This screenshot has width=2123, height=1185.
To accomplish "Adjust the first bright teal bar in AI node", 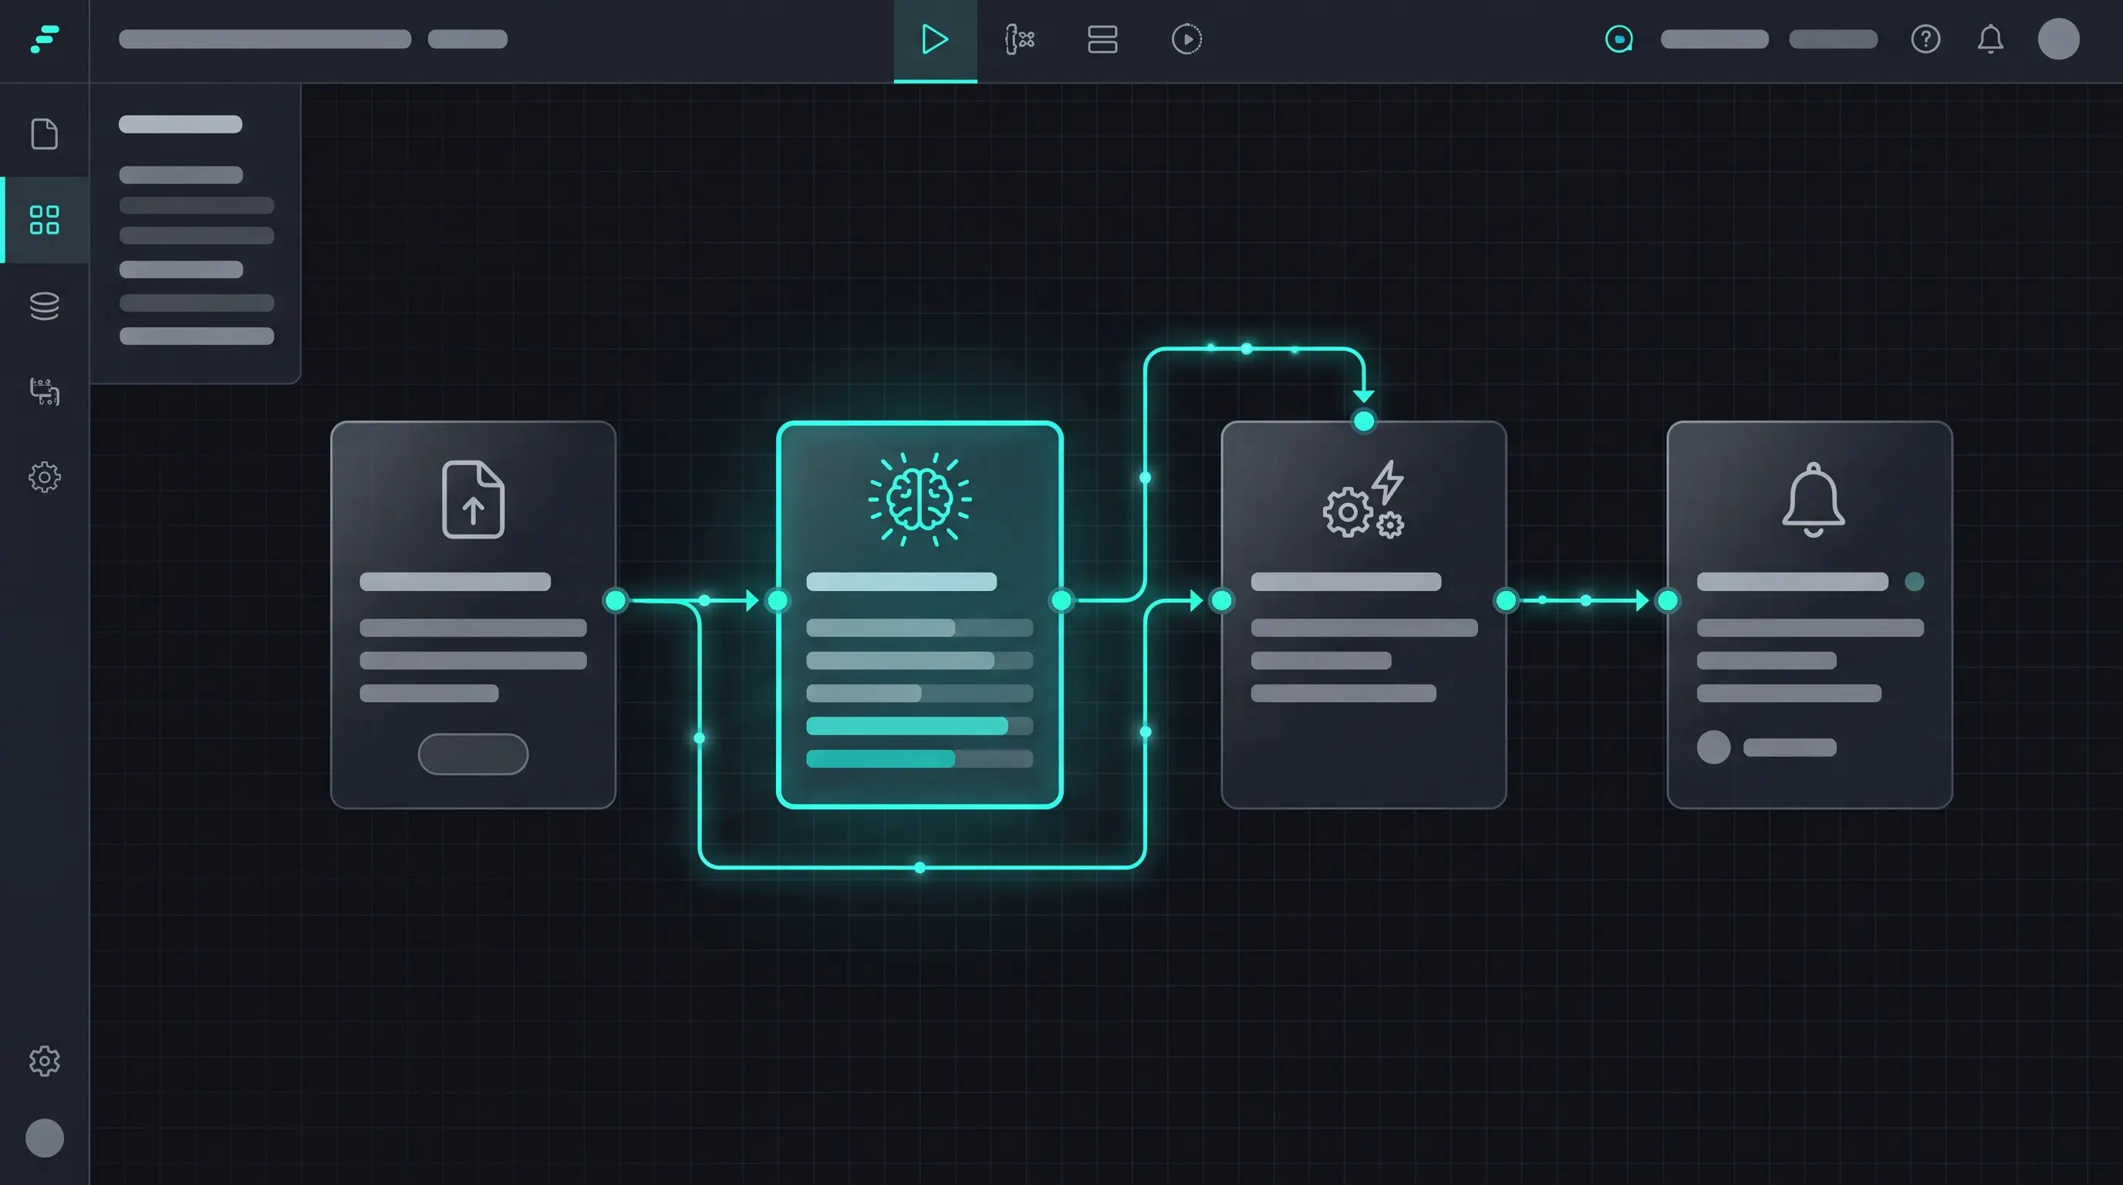I will [920, 726].
